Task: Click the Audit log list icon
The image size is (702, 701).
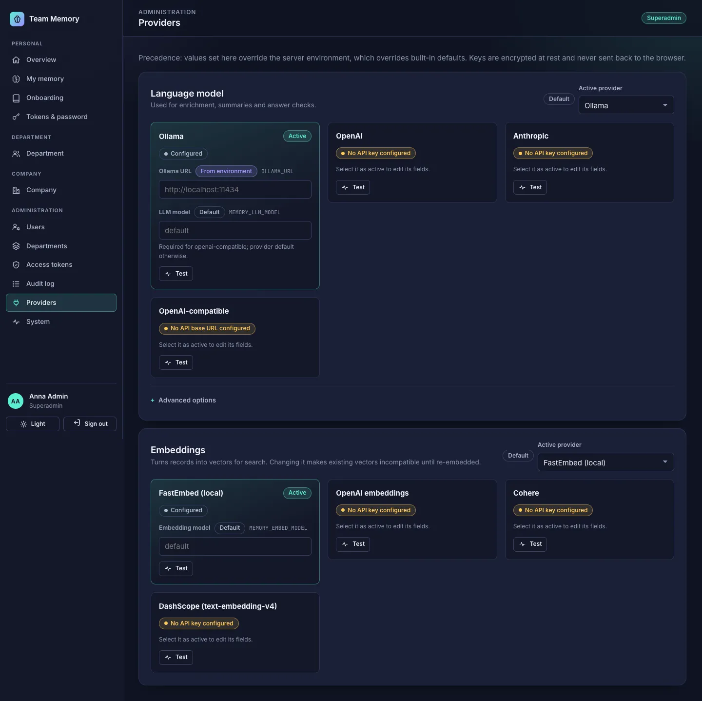Action: pyautogui.click(x=16, y=284)
